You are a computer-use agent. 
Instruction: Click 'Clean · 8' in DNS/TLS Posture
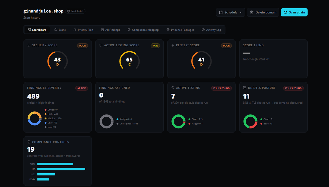click(x=266, y=119)
